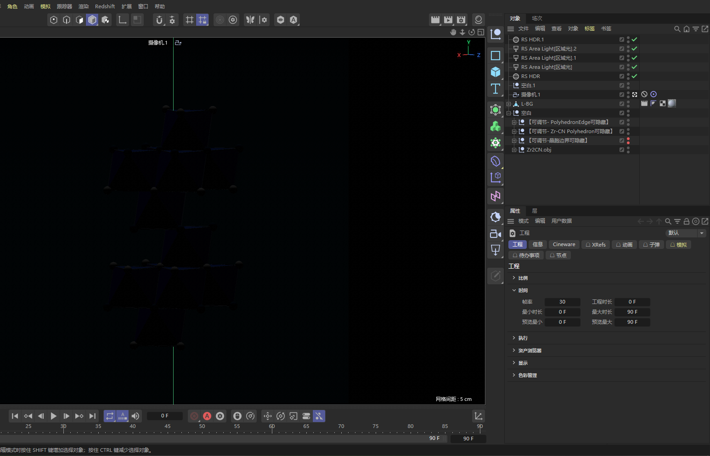Select the 信息 tab button

tap(537, 244)
